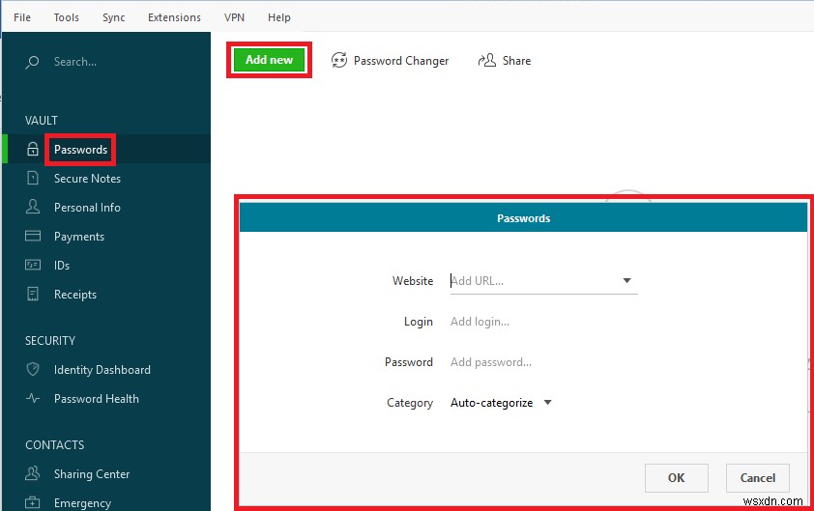The image size is (814, 511).
Task: Open Emergency in Contacts
Action: coord(82,503)
